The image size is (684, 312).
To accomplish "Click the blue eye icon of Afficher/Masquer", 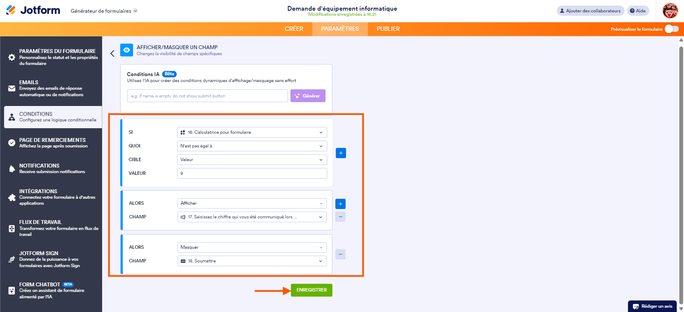I will click(127, 50).
